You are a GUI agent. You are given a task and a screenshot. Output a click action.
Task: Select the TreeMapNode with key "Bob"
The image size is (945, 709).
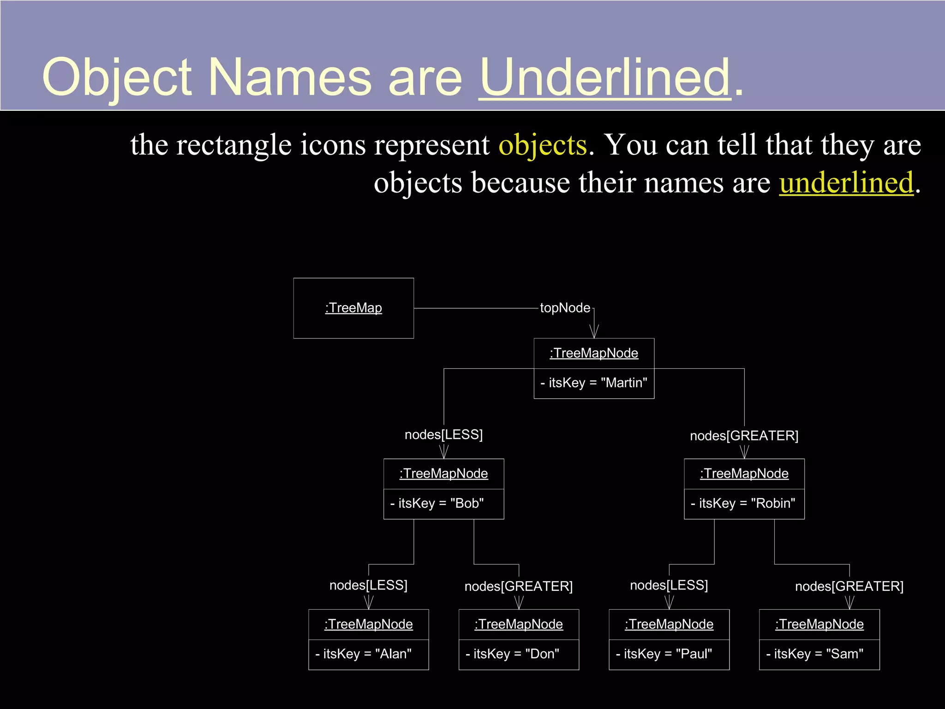443,489
